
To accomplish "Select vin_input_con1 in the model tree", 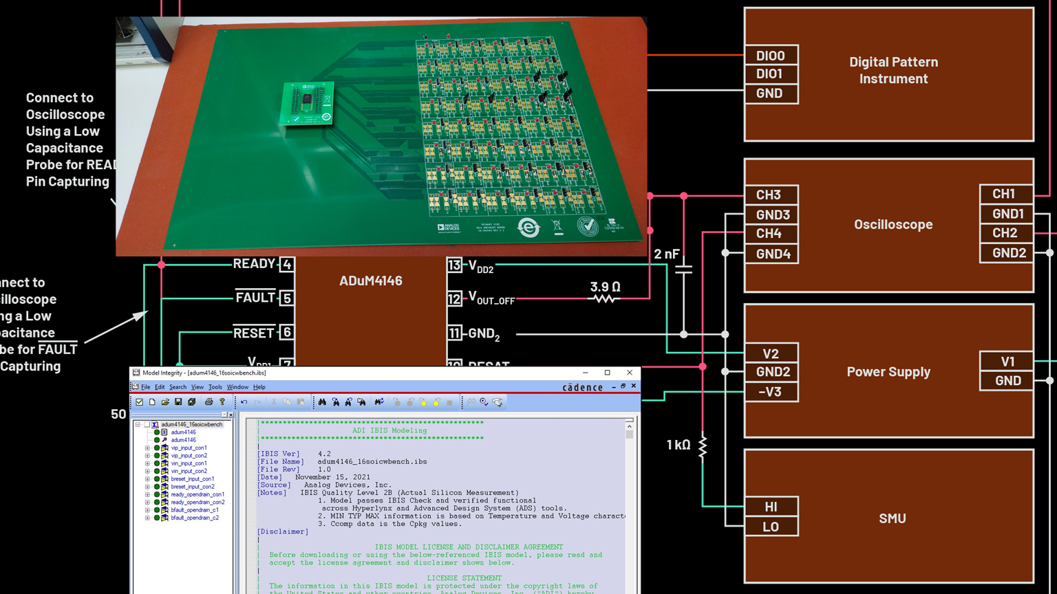I will pyautogui.click(x=189, y=463).
